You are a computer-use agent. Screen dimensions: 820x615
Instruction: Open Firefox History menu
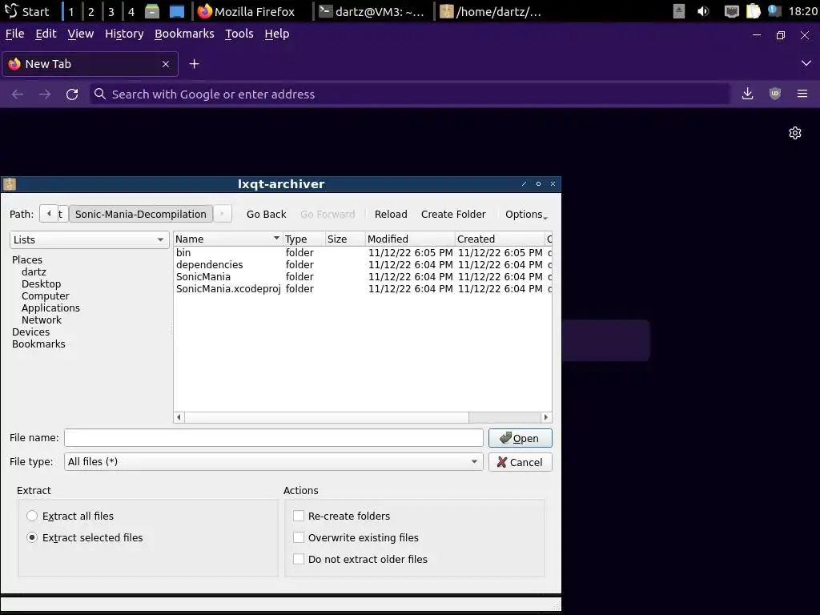[124, 34]
